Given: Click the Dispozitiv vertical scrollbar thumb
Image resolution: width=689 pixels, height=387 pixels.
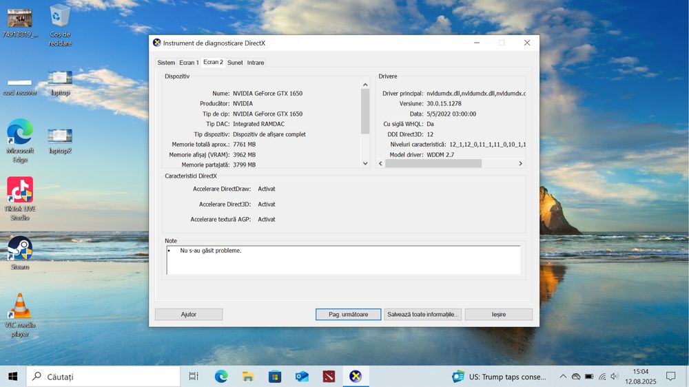Looking at the screenshot, I should tap(365, 111).
